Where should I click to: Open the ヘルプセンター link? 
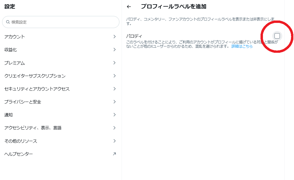[19, 154]
